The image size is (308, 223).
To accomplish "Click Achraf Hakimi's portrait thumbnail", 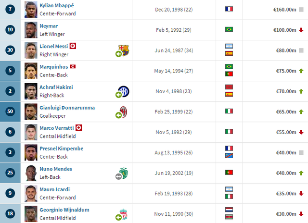I will tap(31, 91).
